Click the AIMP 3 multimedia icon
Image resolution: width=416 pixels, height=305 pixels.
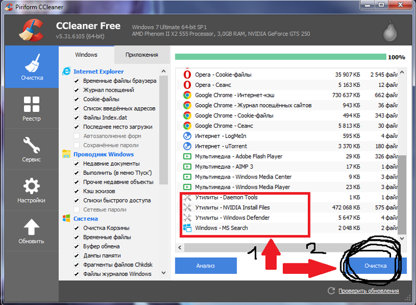click(187, 167)
